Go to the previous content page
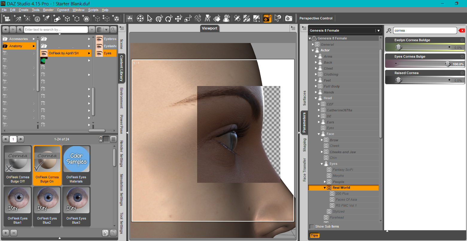The height and width of the screenshot is (241, 467). 6,139
